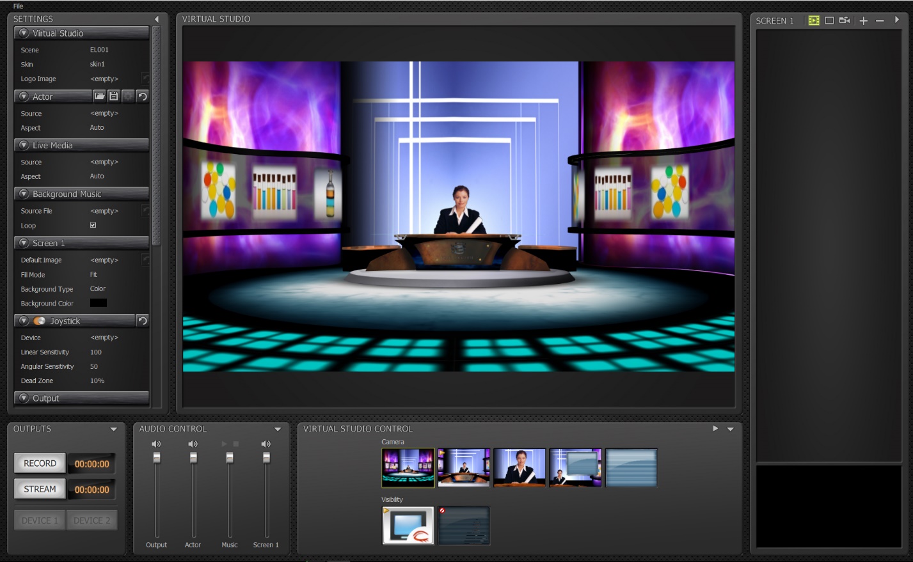The width and height of the screenshot is (913, 562).
Task: Toggle the hidden visibility thumbnail with the red marker
Action: (464, 526)
